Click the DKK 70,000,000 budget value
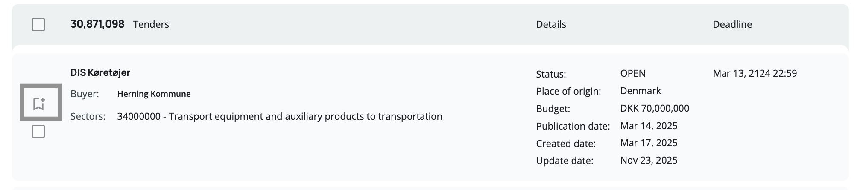Screen dimensions: 860x190 [x=654, y=109]
